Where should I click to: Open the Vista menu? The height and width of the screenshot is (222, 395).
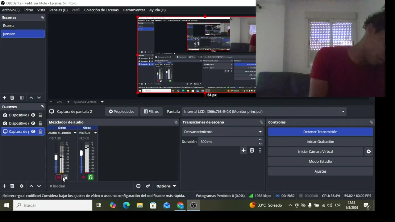[x=41, y=10]
